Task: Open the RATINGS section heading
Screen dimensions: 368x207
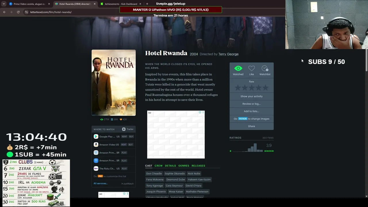Action: point(235,138)
